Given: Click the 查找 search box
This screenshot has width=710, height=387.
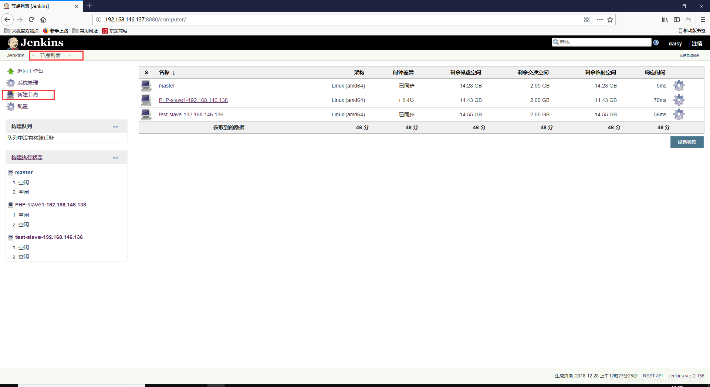Looking at the screenshot, I should tap(601, 42).
